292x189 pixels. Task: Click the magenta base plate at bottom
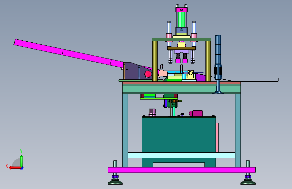182,170
